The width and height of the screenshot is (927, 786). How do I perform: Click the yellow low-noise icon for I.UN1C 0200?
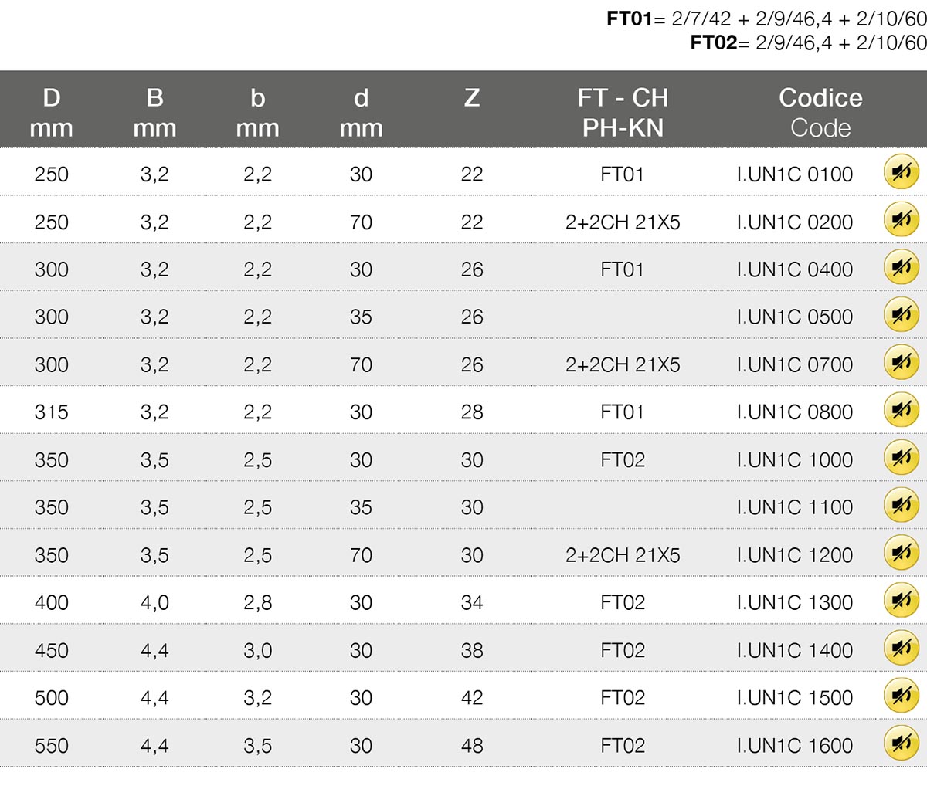[x=901, y=221]
